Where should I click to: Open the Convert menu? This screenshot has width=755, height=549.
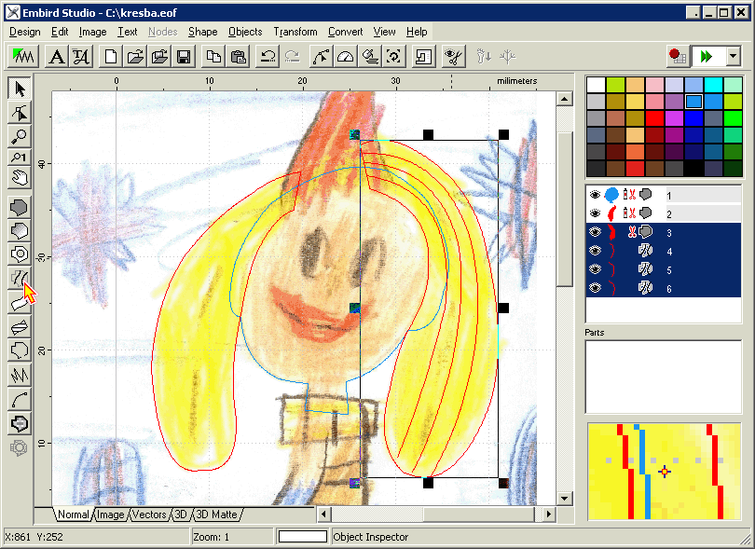(345, 32)
